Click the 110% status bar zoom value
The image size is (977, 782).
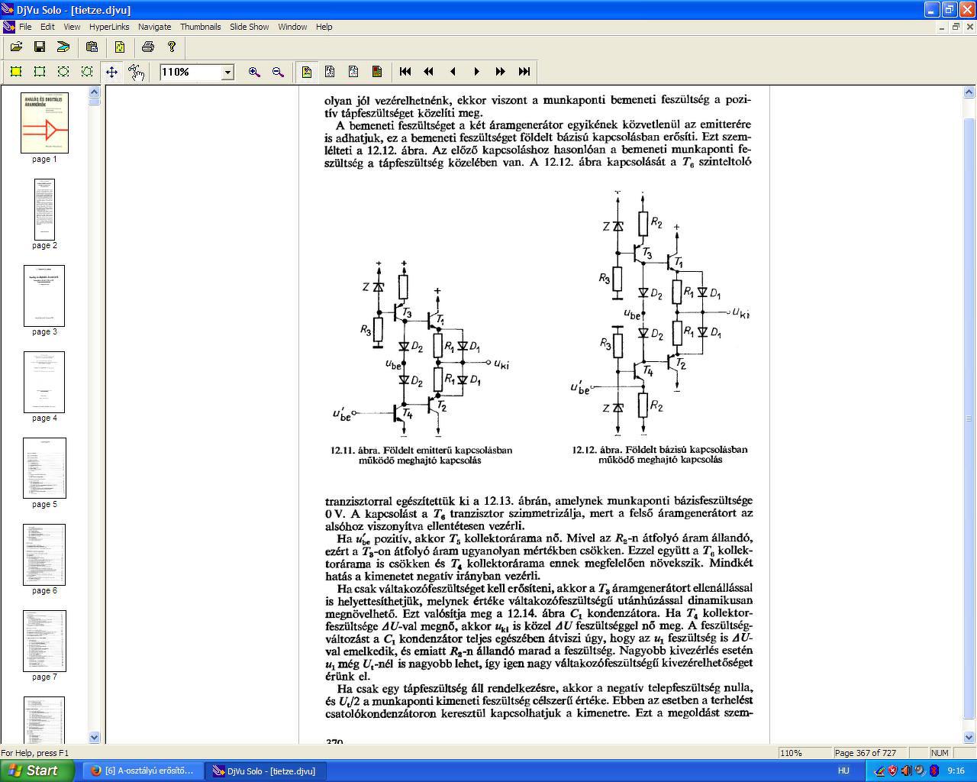coord(791,753)
